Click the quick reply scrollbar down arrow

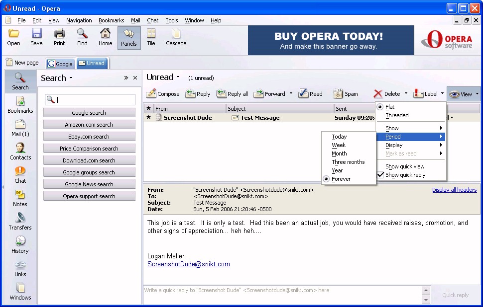[x=426, y=300]
